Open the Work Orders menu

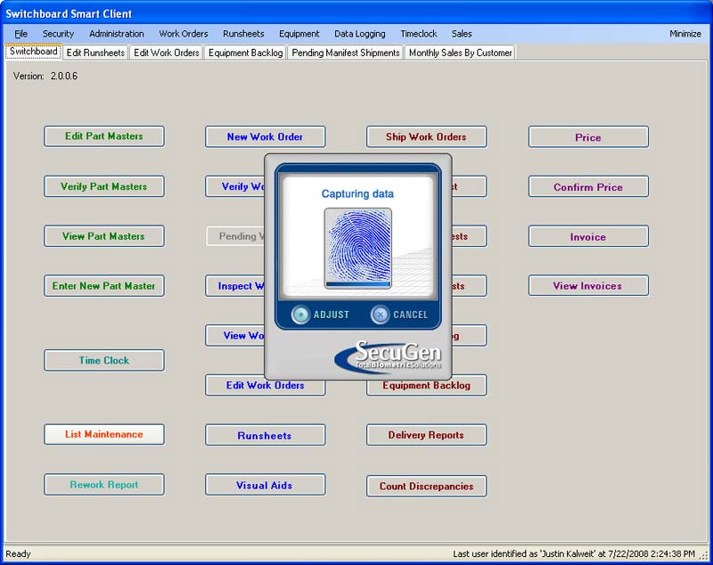(x=184, y=34)
